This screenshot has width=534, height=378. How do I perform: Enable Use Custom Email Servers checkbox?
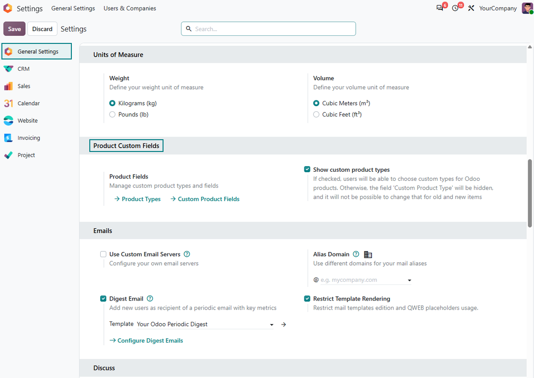point(103,254)
